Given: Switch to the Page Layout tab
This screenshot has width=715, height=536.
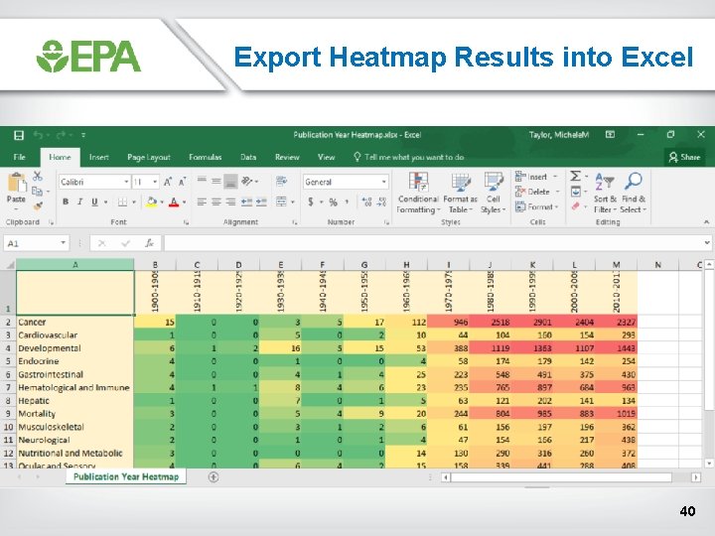Looking at the screenshot, I should pyautogui.click(x=149, y=157).
